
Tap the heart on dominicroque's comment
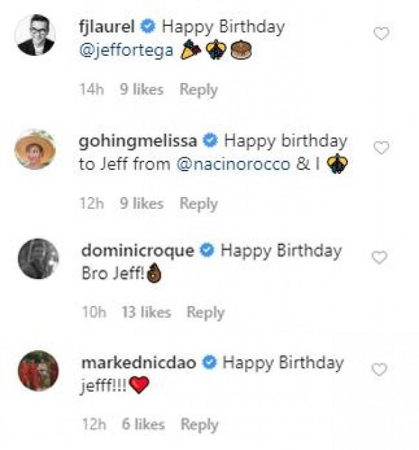click(x=379, y=258)
